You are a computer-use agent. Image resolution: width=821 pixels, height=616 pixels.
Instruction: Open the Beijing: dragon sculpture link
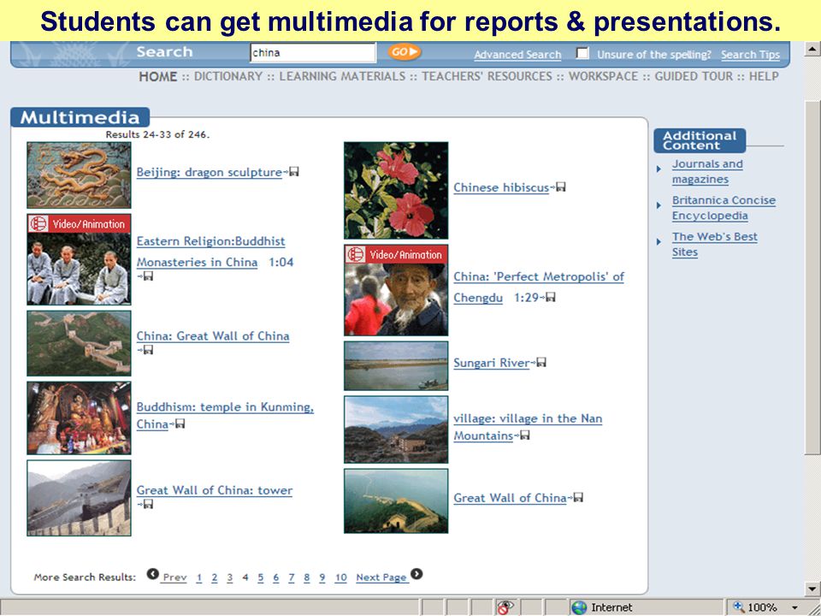[209, 172]
